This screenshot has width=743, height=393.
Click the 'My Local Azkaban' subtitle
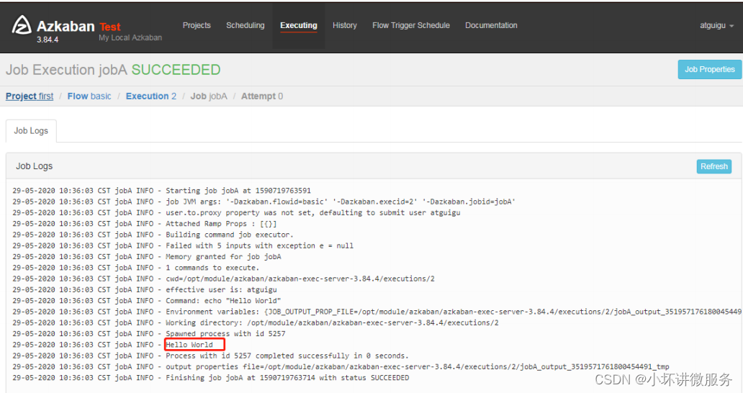[x=130, y=38]
